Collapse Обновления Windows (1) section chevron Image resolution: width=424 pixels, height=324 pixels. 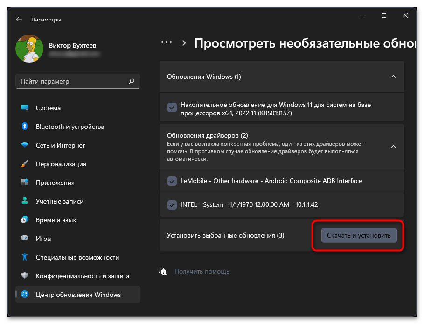[x=393, y=77]
